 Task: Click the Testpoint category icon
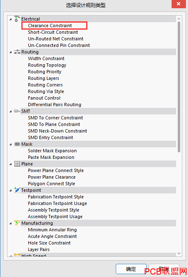click(17, 190)
